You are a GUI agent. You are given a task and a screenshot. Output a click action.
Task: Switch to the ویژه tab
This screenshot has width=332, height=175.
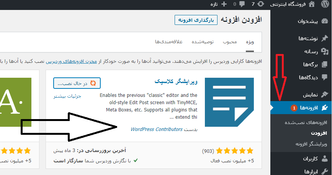tap(250, 42)
